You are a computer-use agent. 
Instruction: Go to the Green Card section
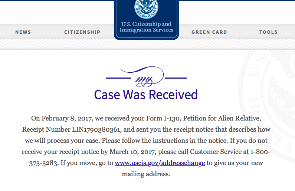click(209, 32)
